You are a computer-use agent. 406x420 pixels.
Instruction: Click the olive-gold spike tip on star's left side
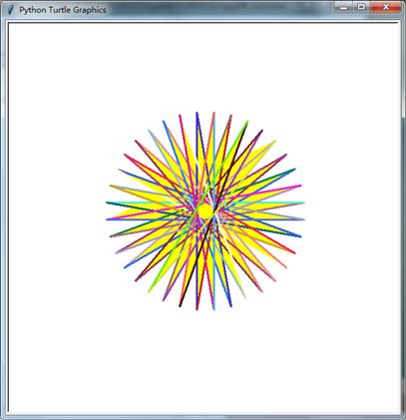[x=111, y=186]
